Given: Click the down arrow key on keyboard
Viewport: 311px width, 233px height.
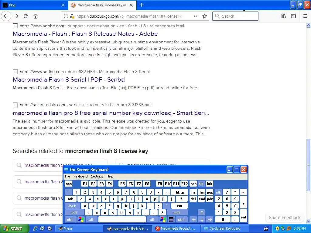Looking at the screenshot, I should coord(202,220).
